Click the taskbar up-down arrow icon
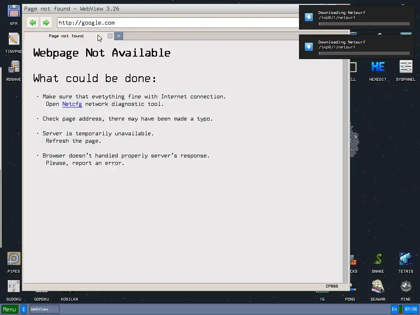This screenshot has width=420, height=315. click(23, 309)
